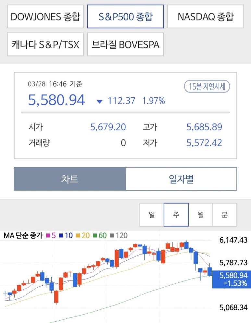251x323 pixels.
Task: Click the 03/28 16:46 기준 timestamp
Action: click(55, 84)
